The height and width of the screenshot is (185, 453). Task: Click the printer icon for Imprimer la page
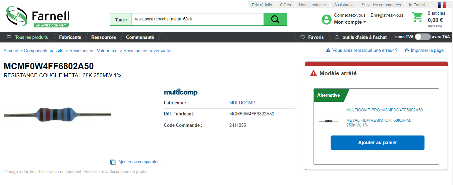click(x=406, y=51)
